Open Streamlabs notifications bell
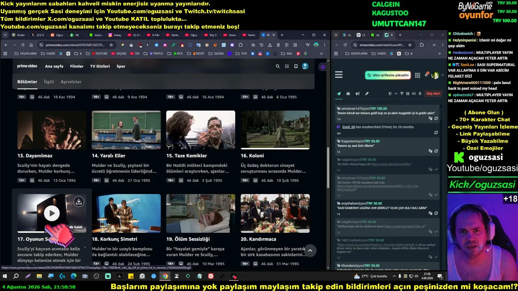Image resolution: width=518 pixels, height=291 pixels. coord(426,75)
